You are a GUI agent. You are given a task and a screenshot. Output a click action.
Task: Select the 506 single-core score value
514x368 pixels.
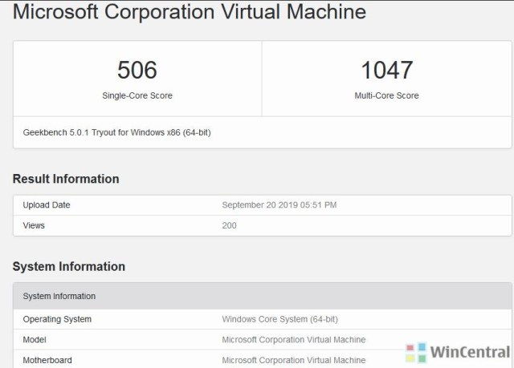click(x=137, y=70)
